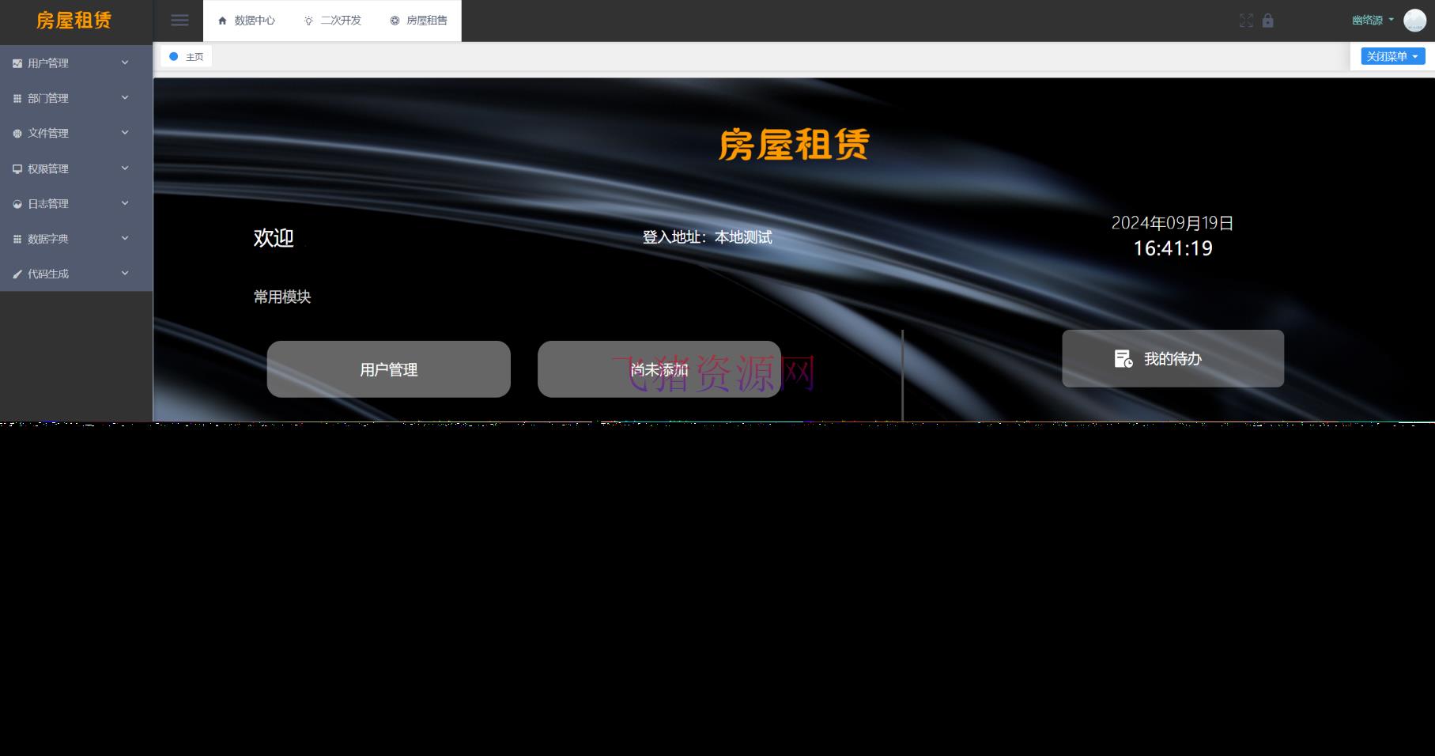Select the 数据字典 icon in sidebar

pos(17,238)
